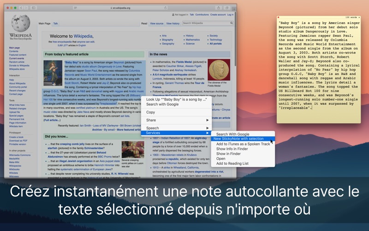Click Recent changes in sidebar
The width and height of the screenshot is (369, 231).
[x=17, y=91]
